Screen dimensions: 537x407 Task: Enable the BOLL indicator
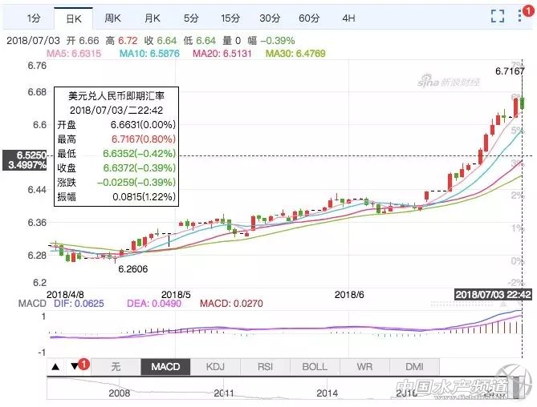pos(315,367)
